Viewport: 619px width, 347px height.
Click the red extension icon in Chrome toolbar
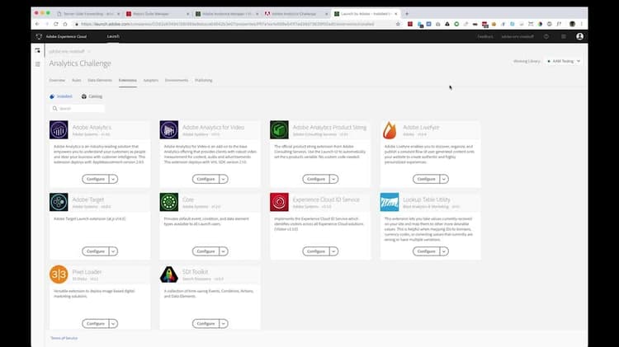point(410,24)
